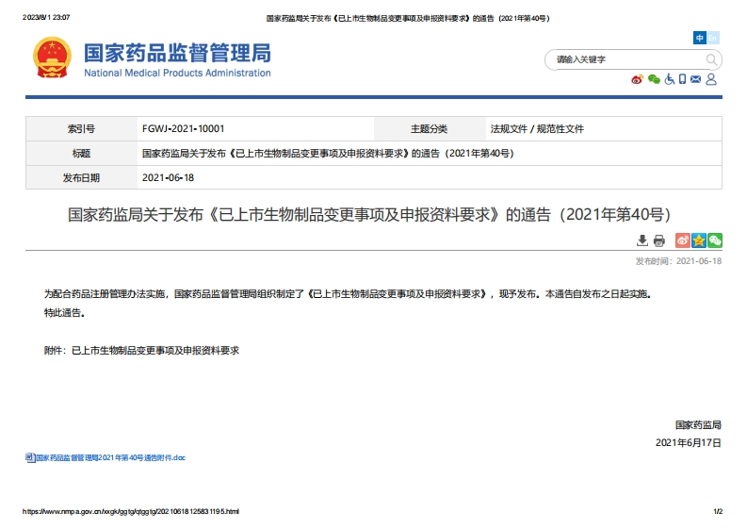The height and width of the screenshot is (529, 747).
Task: Open the attached 通告附件.doc file link
Action: pyautogui.click(x=110, y=457)
